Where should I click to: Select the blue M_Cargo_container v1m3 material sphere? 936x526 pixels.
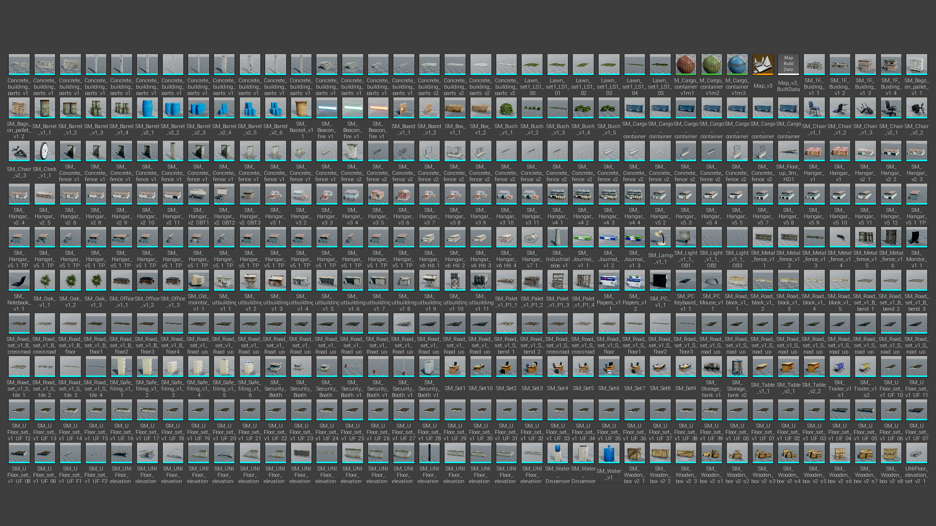pyautogui.click(x=737, y=65)
